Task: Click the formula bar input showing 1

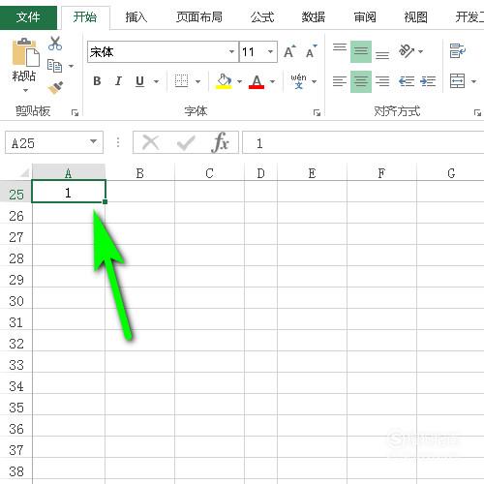Action: click(x=363, y=142)
